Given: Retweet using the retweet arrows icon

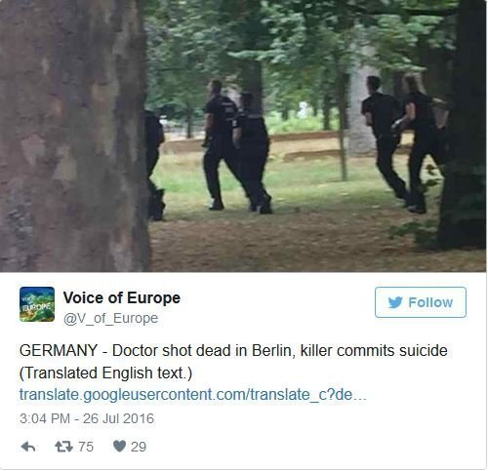Looking at the screenshot, I should 63,447.
